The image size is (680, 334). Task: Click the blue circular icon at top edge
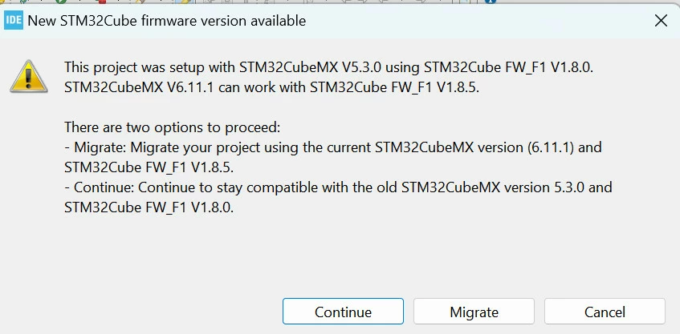coord(491,2)
